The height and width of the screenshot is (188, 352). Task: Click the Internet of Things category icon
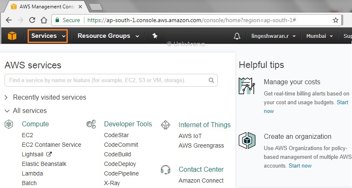coord(166,125)
